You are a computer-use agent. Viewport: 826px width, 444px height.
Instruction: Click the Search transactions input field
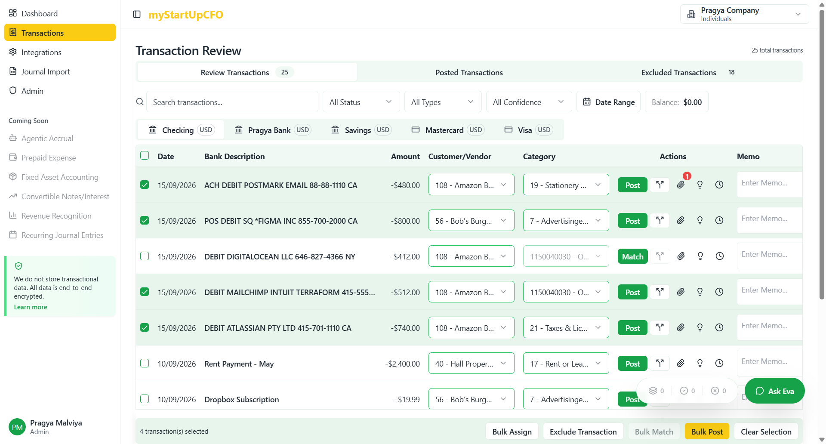pyautogui.click(x=232, y=102)
